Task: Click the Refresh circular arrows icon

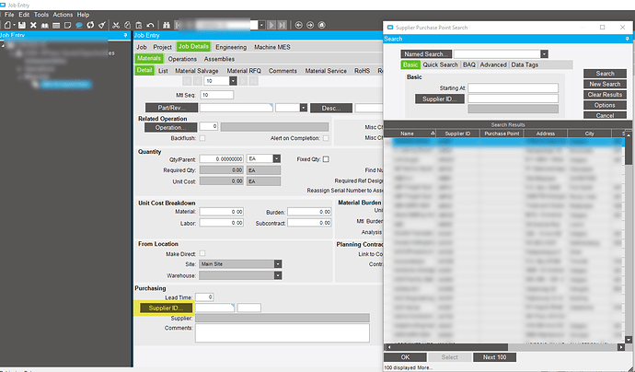Action: (x=90, y=25)
